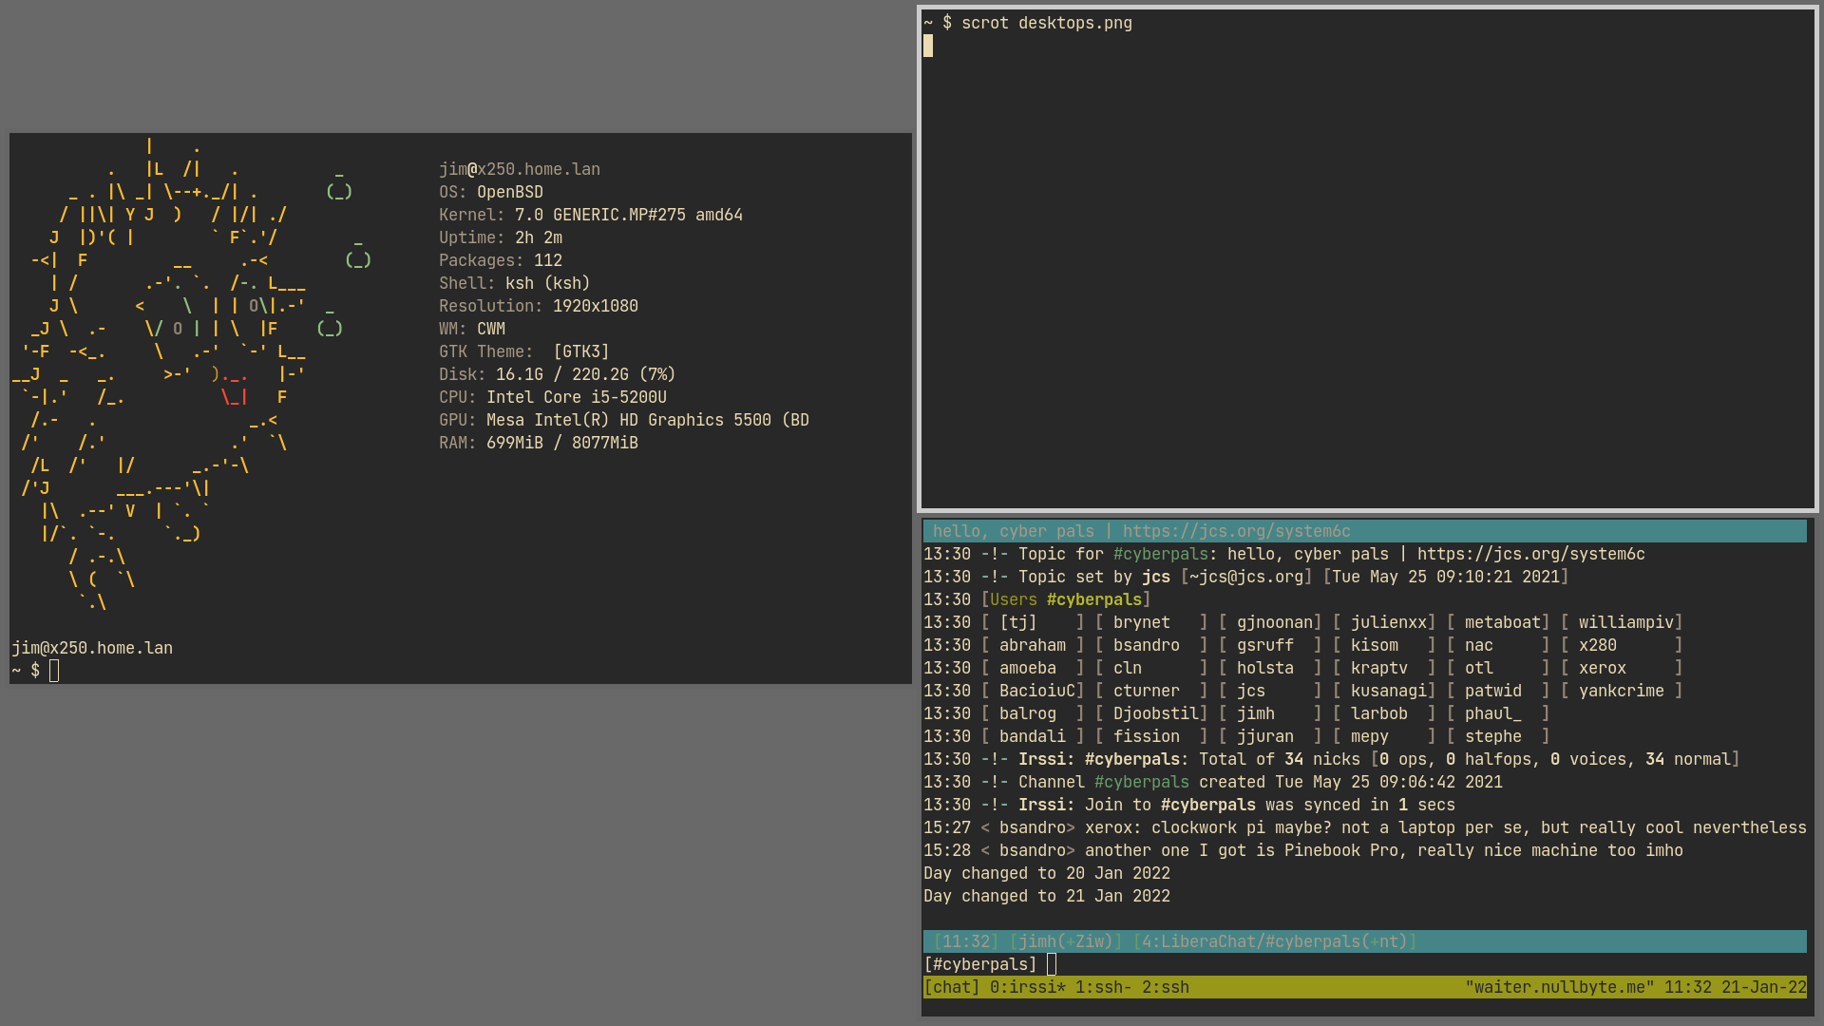Click the LiberaChat/#cyberpals status bar item
Screen dimensions: 1824x1026
point(1274,941)
